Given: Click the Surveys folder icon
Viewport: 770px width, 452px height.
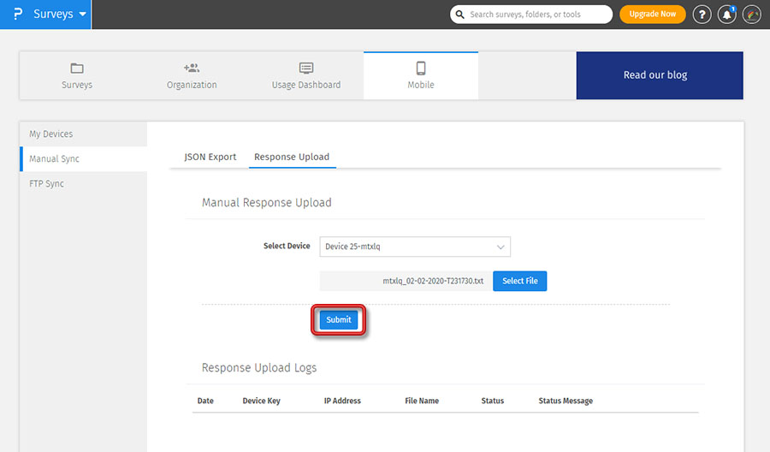Looking at the screenshot, I should pyautogui.click(x=77, y=68).
